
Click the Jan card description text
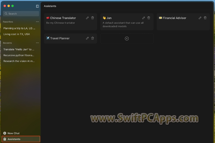pyautogui.click(x=123, y=25)
